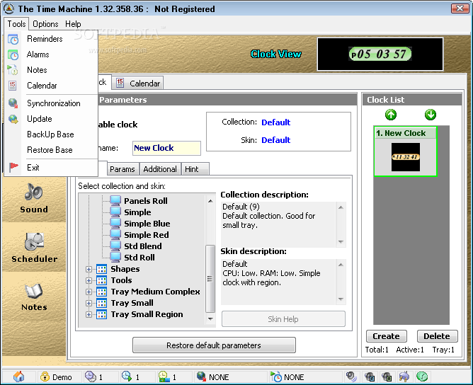Viewport: 473px width, 385px height.
Task: Click the flag alarm clock status icon
Action: [275, 377]
